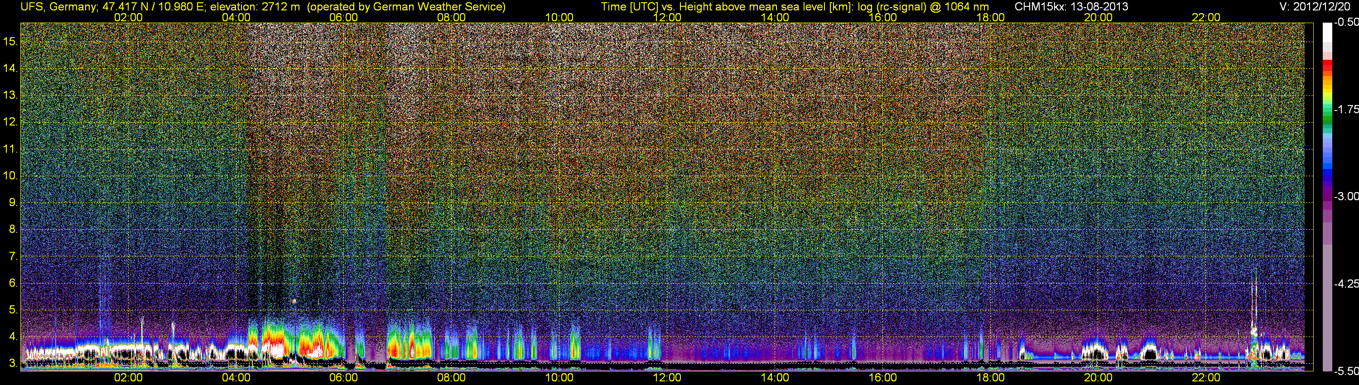The height and width of the screenshot is (385, 1359).
Task: Click the '22:00' label on bottom time axis
Action: coord(1206,378)
